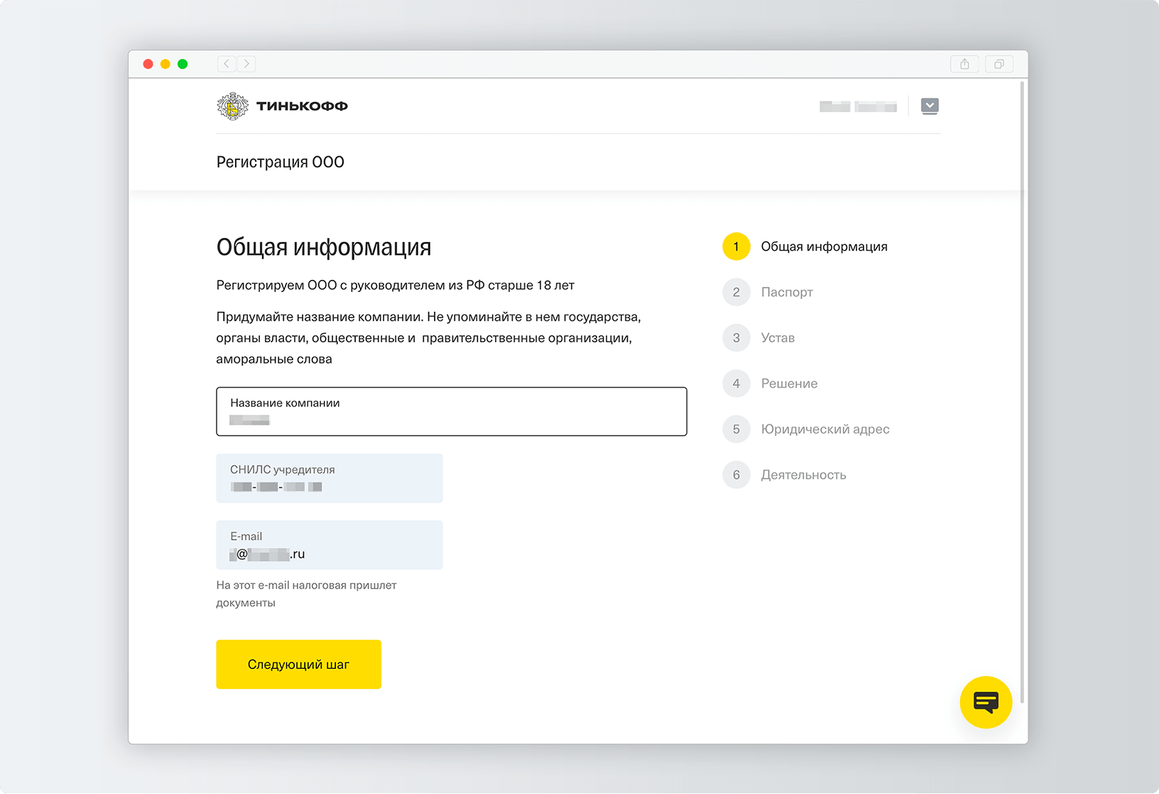
Task: Select step 1 yellow circle indicator
Action: [736, 246]
